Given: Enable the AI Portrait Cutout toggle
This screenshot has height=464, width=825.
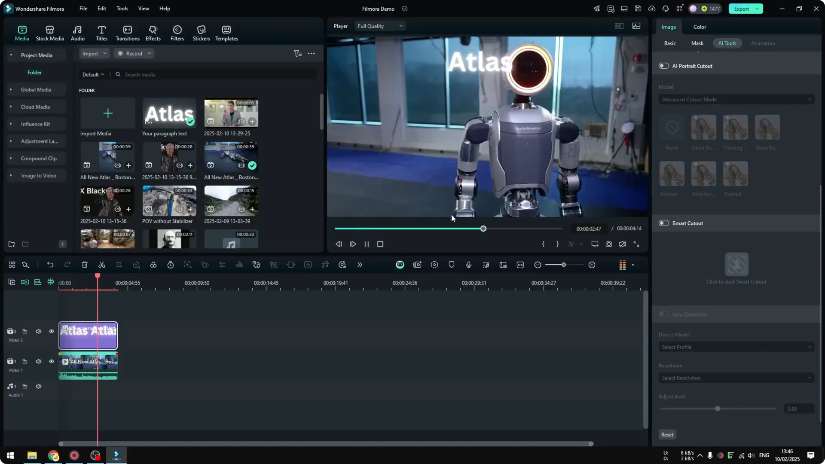Looking at the screenshot, I should [663, 66].
